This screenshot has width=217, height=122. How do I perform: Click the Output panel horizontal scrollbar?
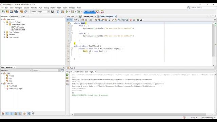[140, 115]
